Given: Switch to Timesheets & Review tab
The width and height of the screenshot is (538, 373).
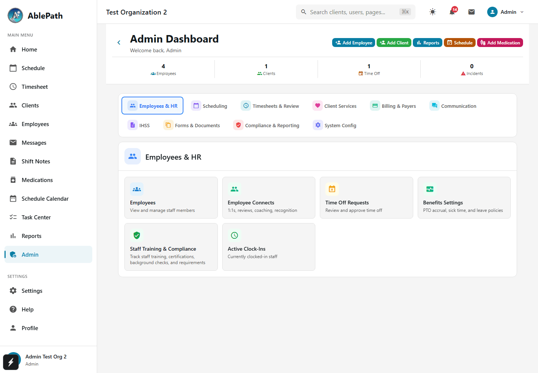Looking at the screenshot, I should [x=270, y=106].
